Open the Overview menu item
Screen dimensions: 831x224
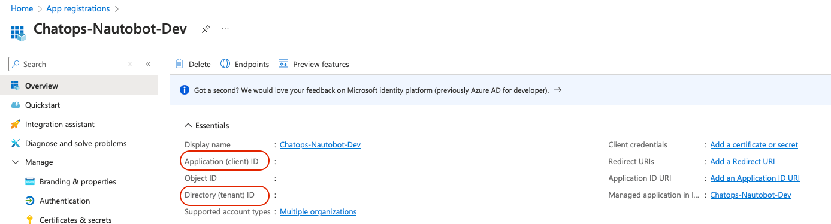78,86
